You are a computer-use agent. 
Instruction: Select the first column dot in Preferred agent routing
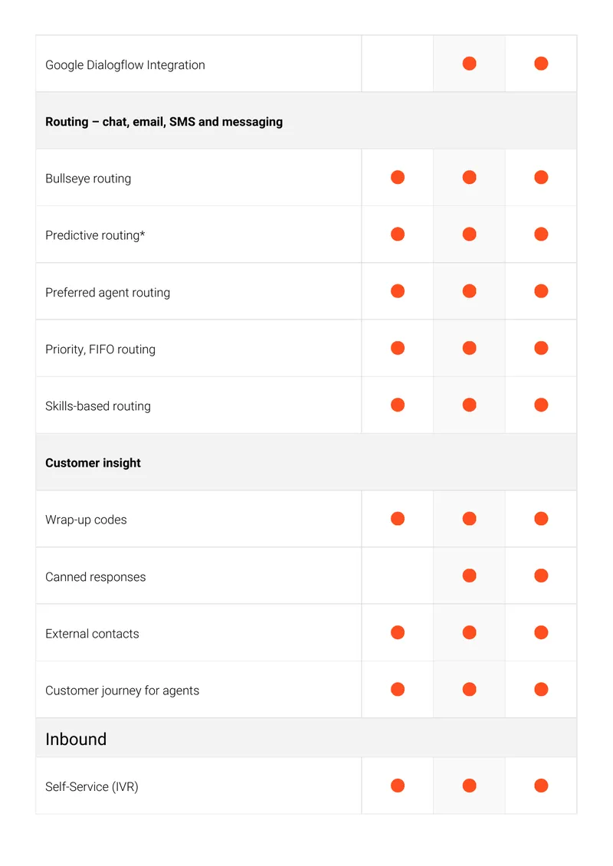click(398, 291)
